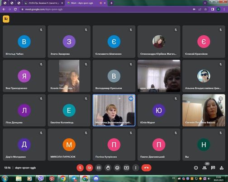The image size is (228, 182).
Task: Open the three-dot more options menu
Action: pos(136,168)
